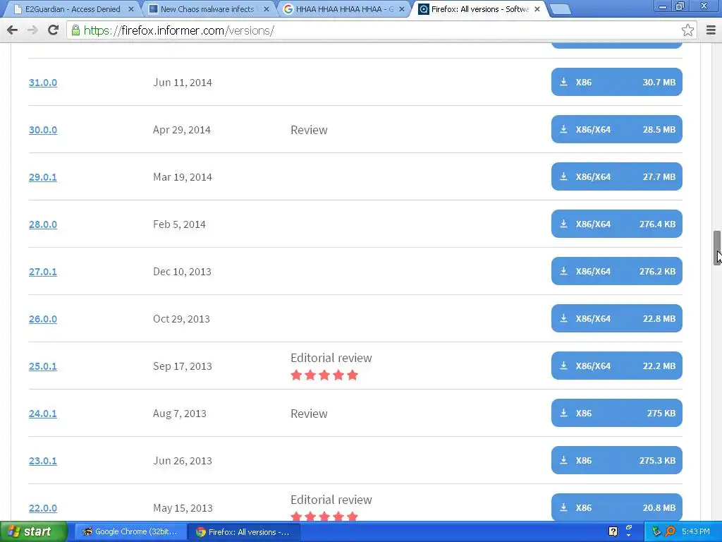The width and height of the screenshot is (722, 542).
Task: Open Editorial review for version 22.0.0
Action: click(x=331, y=500)
